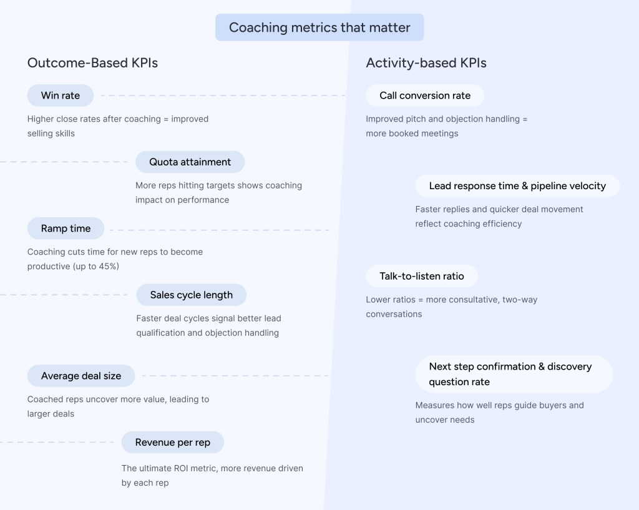
Task: Click Lead response time & pipeline velocity
Action: (517, 185)
